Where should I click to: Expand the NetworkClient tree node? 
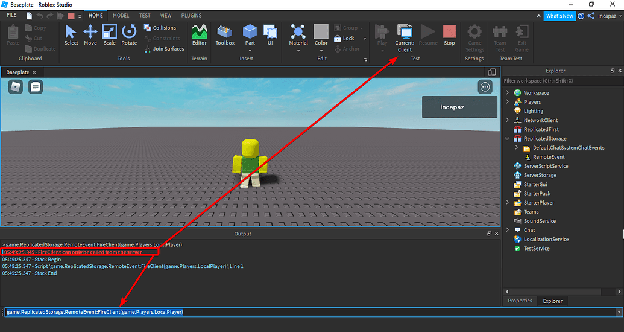click(x=508, y=120)
